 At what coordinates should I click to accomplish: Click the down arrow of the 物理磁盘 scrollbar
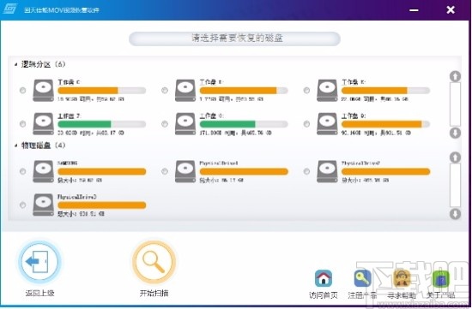click(x=455, y=214)
